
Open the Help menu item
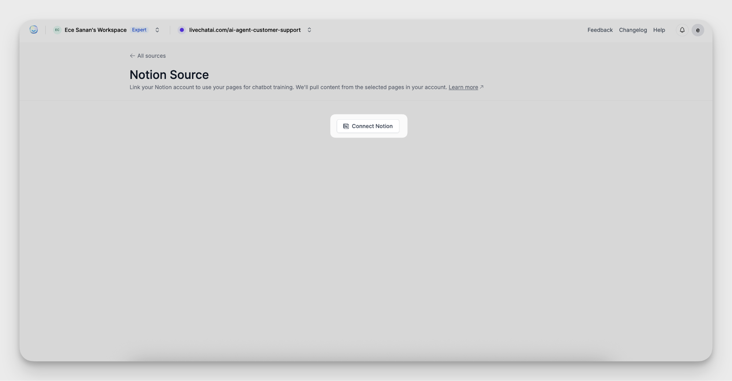[659, 30]
